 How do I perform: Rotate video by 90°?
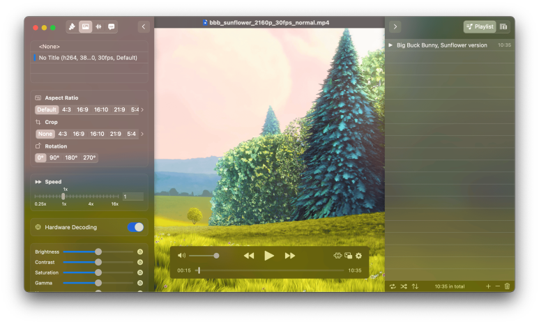[54, 157]
